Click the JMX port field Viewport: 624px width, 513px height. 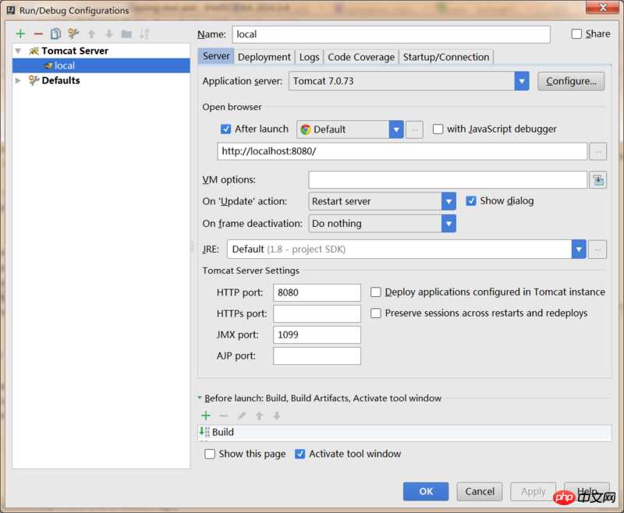point(317,334)
